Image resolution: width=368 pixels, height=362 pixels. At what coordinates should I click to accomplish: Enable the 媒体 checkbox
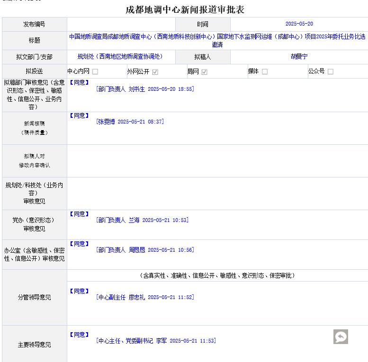point(265,72)
